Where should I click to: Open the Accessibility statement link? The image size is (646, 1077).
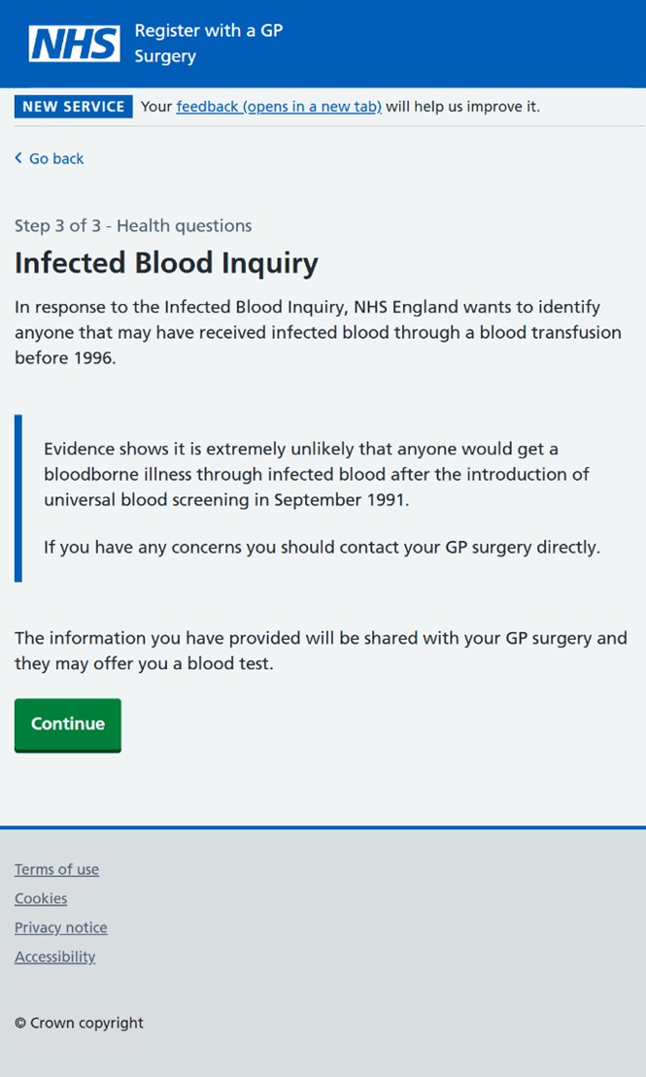pyautogui.click(x=54, y=957)
